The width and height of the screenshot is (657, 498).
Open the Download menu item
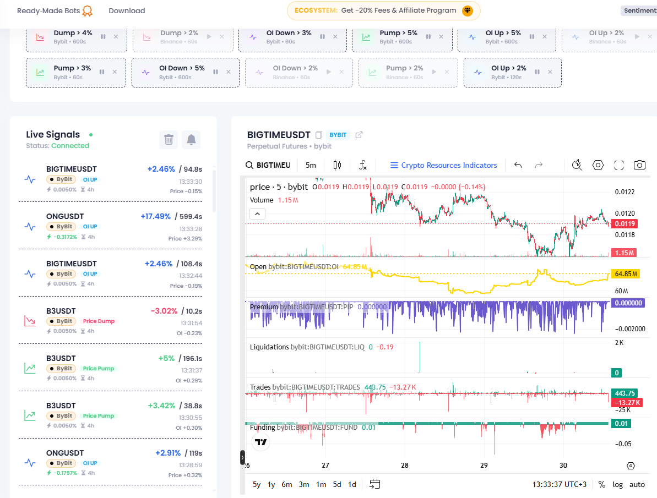tap(127, 11)
